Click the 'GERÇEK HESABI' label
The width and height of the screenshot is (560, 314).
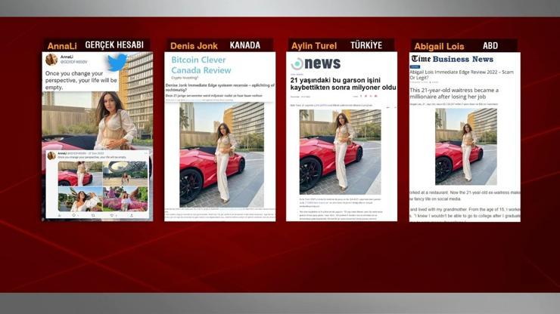pos(114,45)
